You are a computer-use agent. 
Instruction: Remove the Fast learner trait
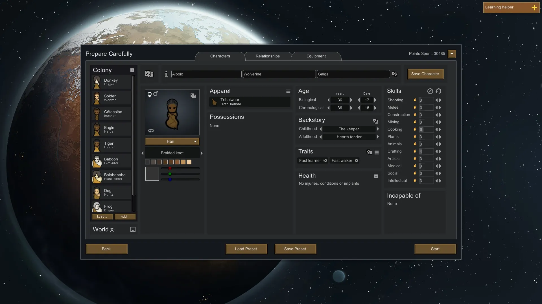325,160
